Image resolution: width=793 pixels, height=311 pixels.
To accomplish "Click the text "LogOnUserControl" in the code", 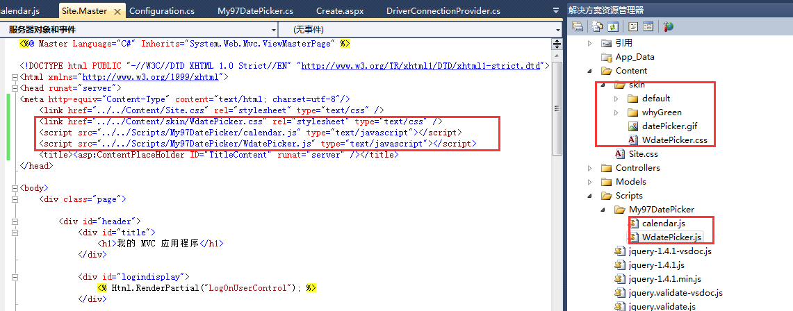I will [x=248, y=288].
